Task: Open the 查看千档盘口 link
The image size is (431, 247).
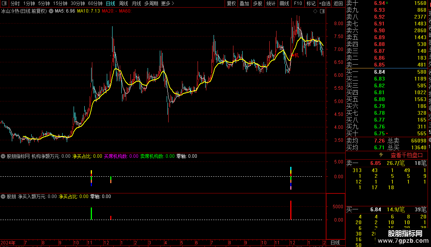Action: tap(407, 155)
